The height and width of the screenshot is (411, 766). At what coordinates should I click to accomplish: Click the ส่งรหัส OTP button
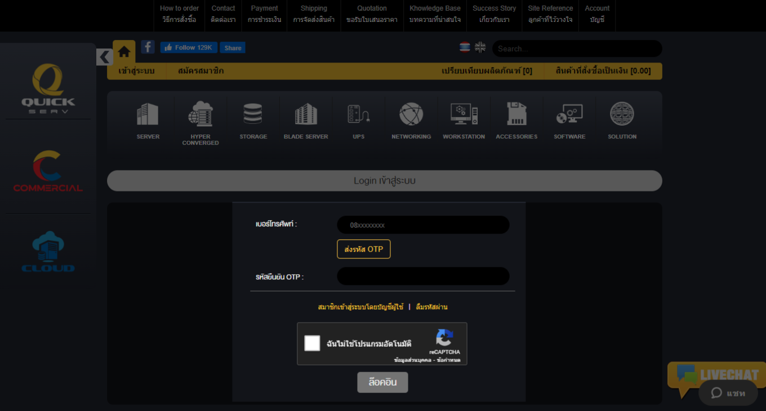coord(364,249)
